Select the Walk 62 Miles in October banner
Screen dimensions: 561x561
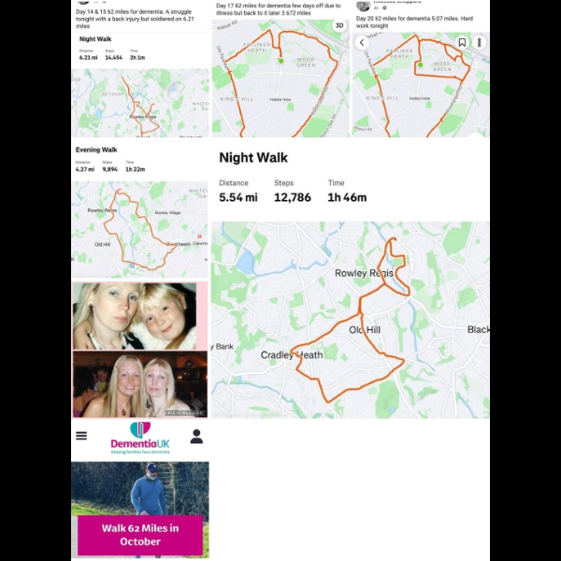[x=140, y=535]
